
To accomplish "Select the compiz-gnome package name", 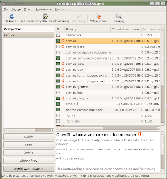I will coord(77,87).
